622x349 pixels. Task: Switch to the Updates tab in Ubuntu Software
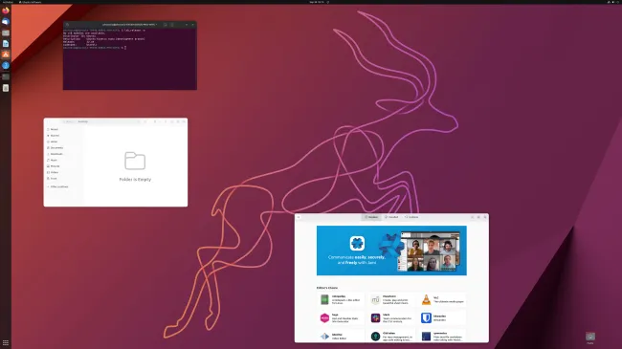[x=411, y=217]
